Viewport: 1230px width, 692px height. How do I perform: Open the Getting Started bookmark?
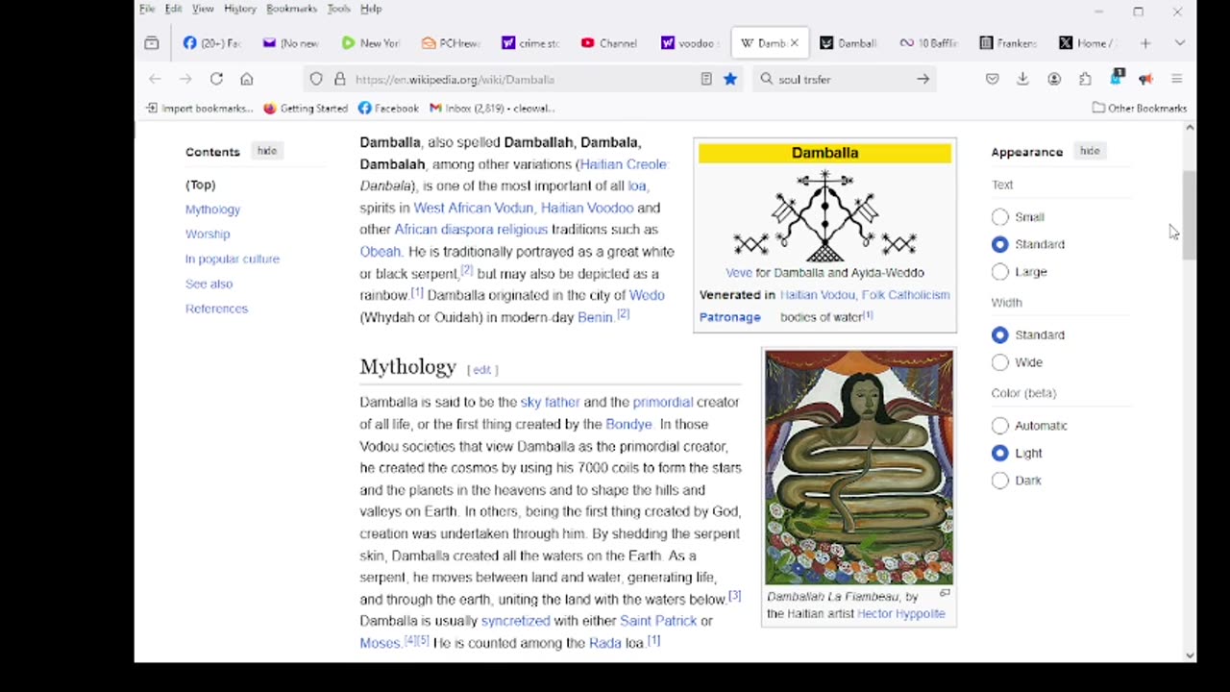(x=306, y=108)
